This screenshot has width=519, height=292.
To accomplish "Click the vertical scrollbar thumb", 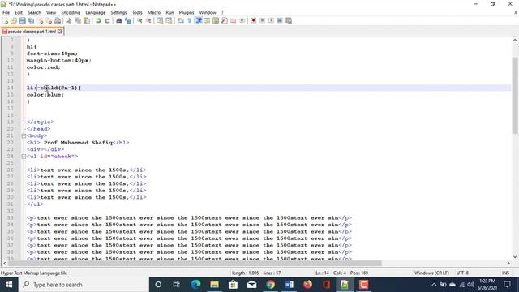I will [515, 95].
